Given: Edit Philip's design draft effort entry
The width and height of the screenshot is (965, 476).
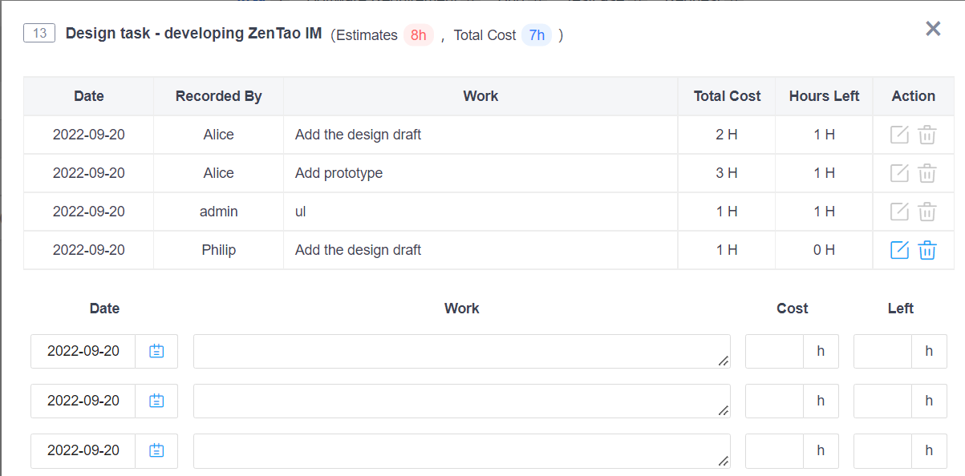Looking at the screenshot, I should pyautogui.click(x=899, y=250).
